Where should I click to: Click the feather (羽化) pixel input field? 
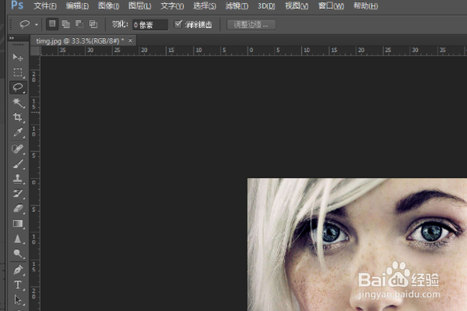pos(150,25)
